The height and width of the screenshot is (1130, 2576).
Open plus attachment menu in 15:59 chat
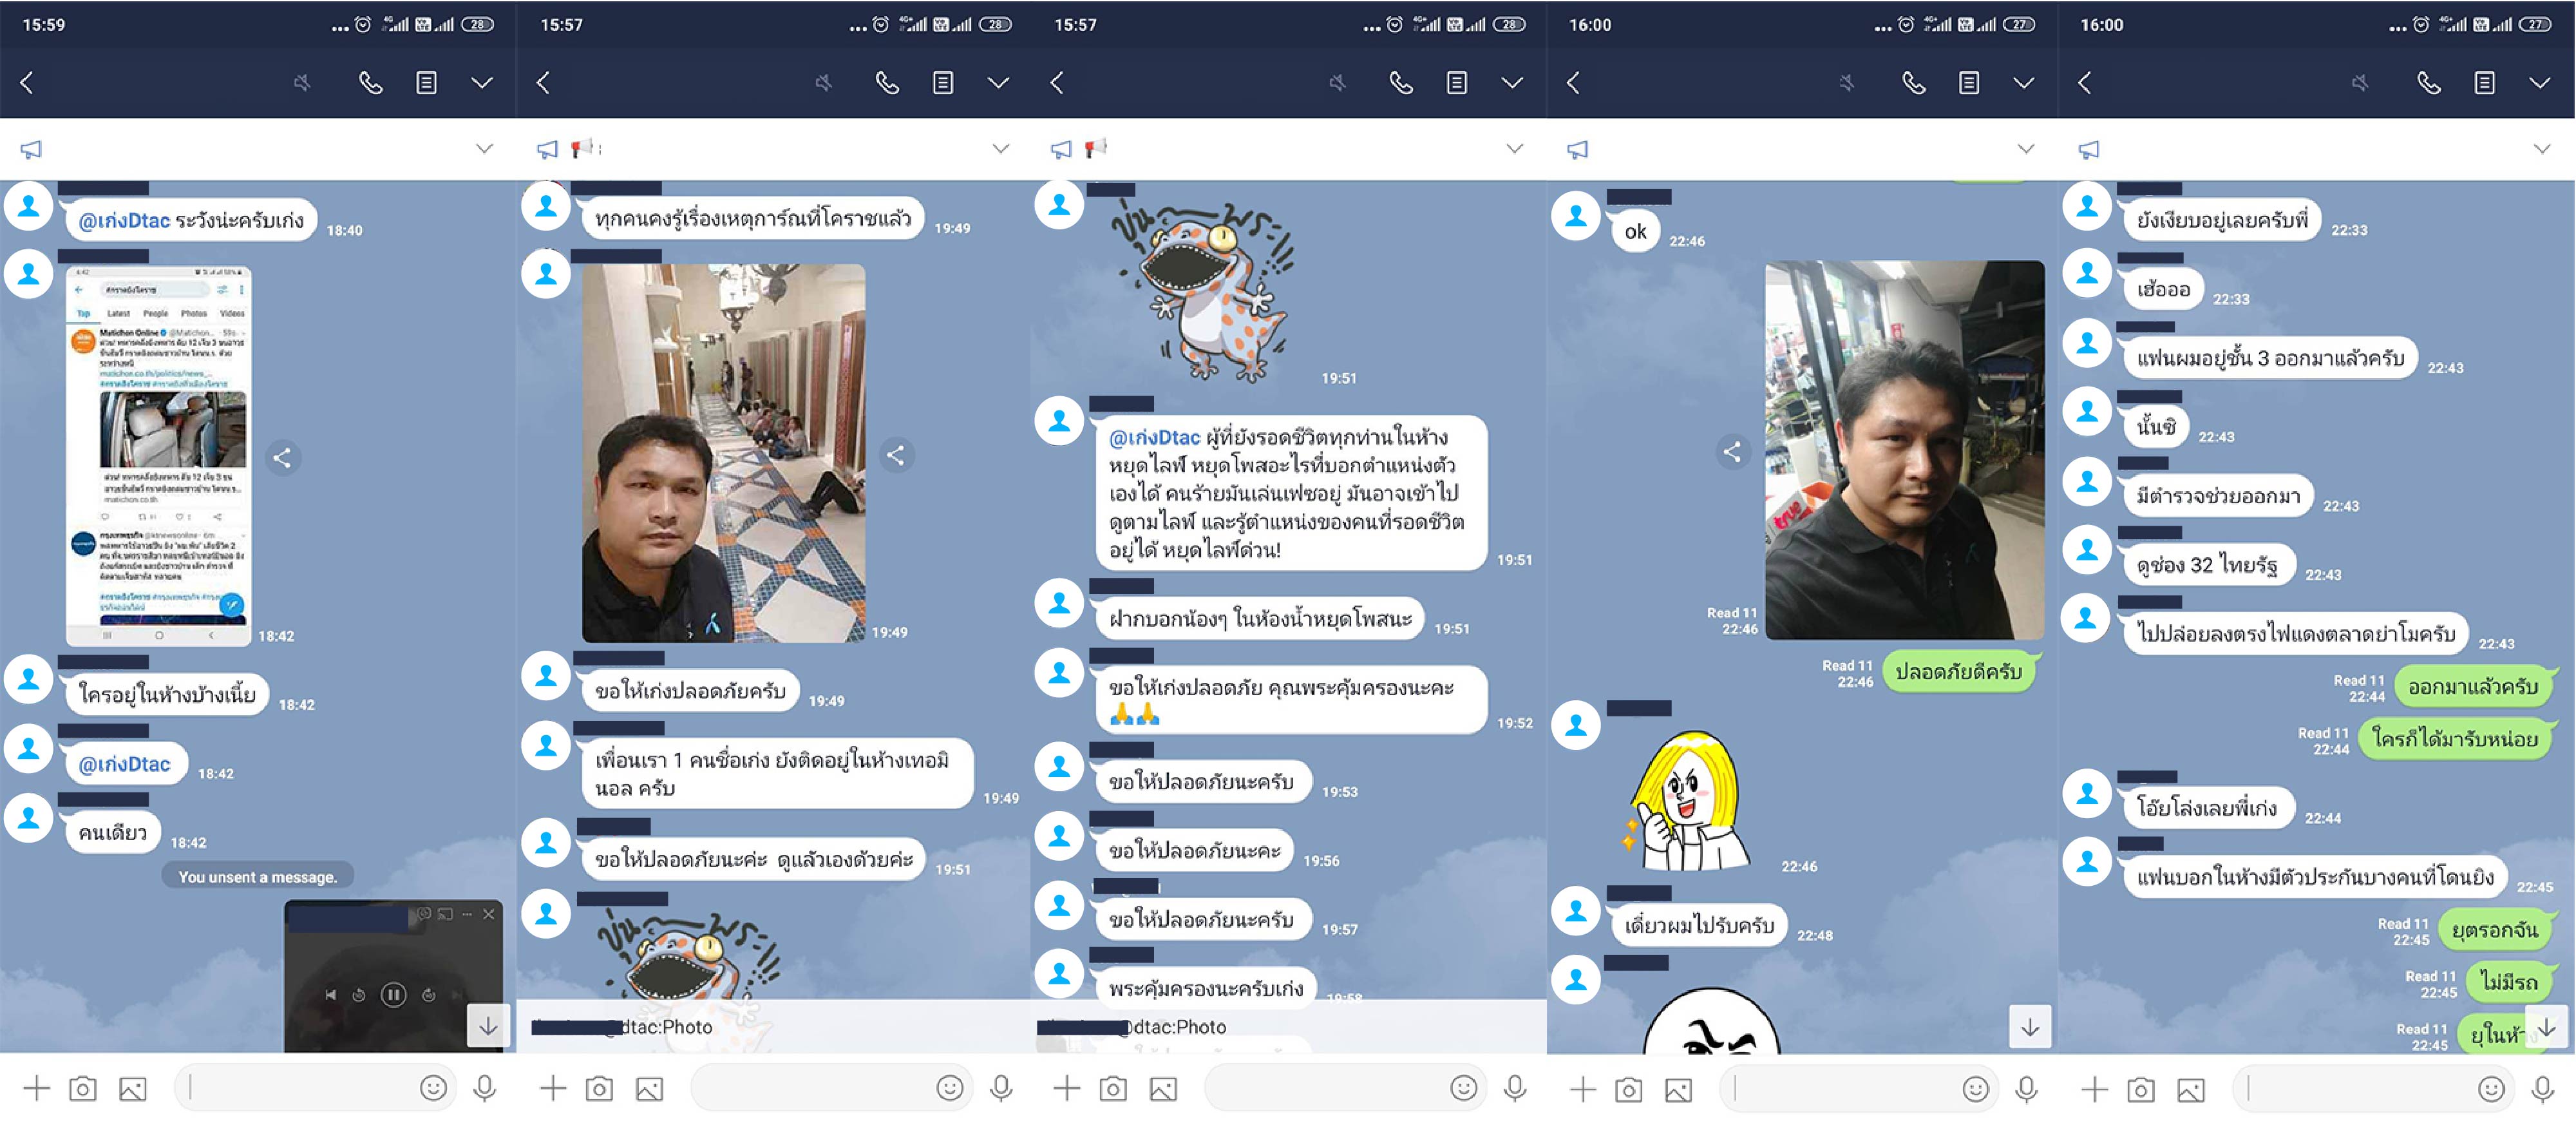pos(36,1088)
